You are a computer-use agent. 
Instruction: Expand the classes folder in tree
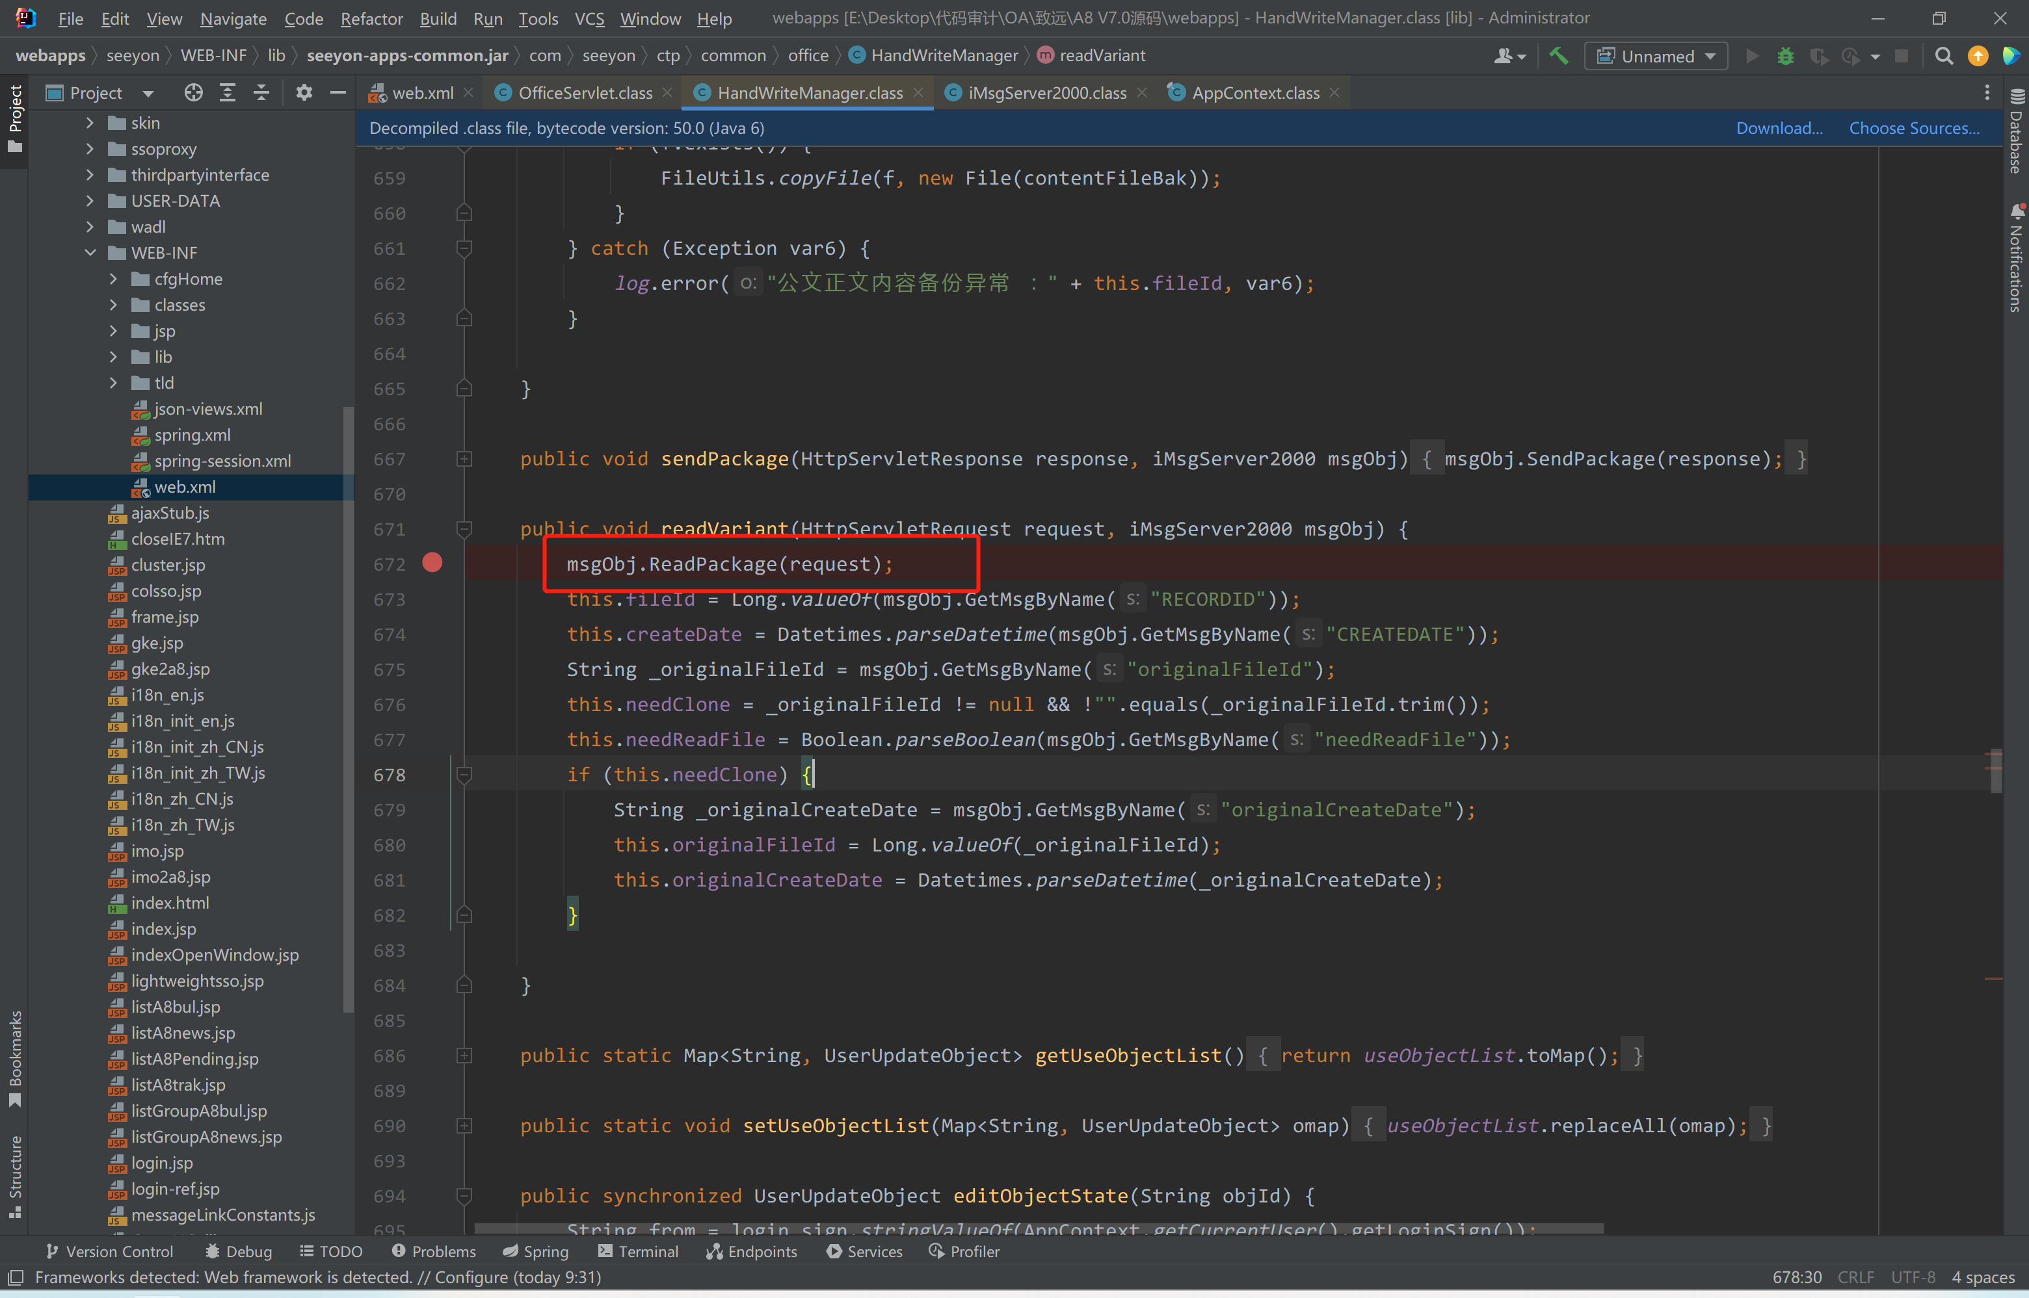tap(114, 305)
